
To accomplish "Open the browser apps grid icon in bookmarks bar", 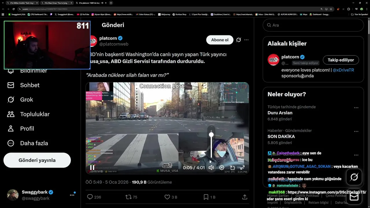I will (x=3, y=14).
